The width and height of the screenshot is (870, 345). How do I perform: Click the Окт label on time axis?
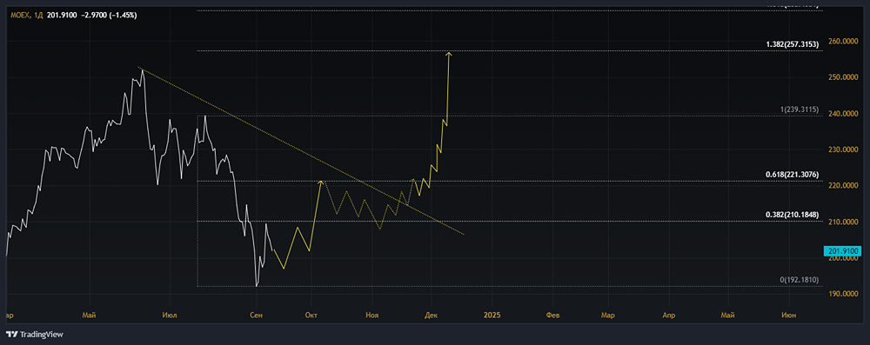click(x=311, y=315)
